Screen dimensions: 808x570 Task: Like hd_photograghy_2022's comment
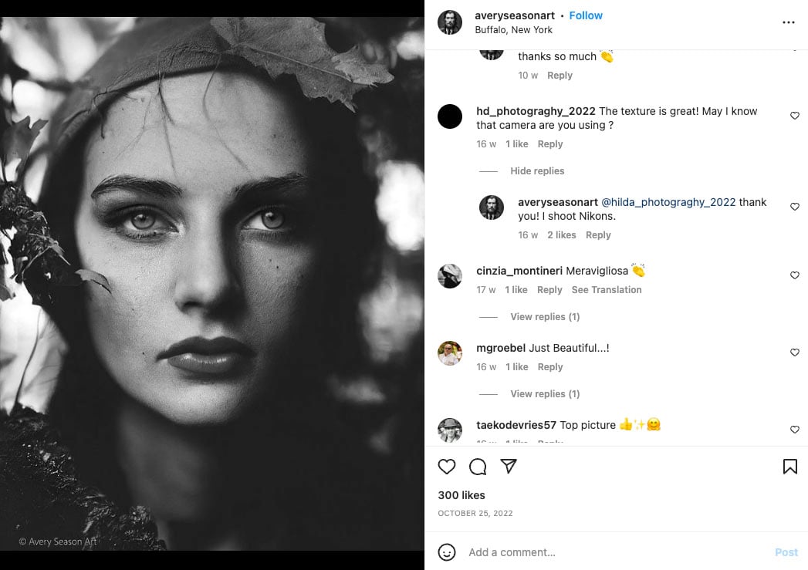(x=794, y=116)
